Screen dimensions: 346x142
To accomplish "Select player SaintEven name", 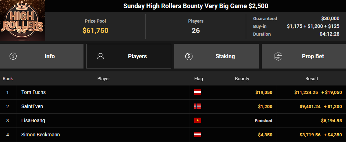I will (32, 106).
